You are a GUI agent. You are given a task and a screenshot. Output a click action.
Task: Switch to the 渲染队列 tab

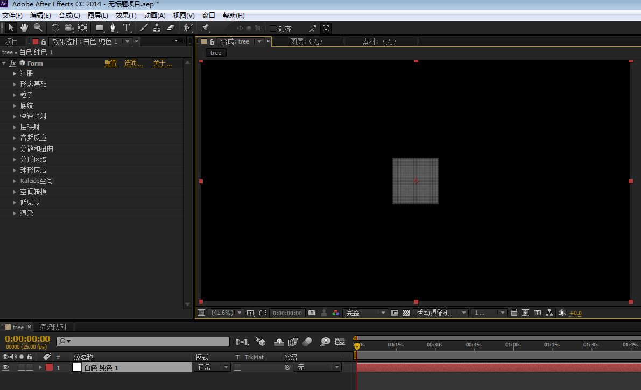(x=53, y=327)
